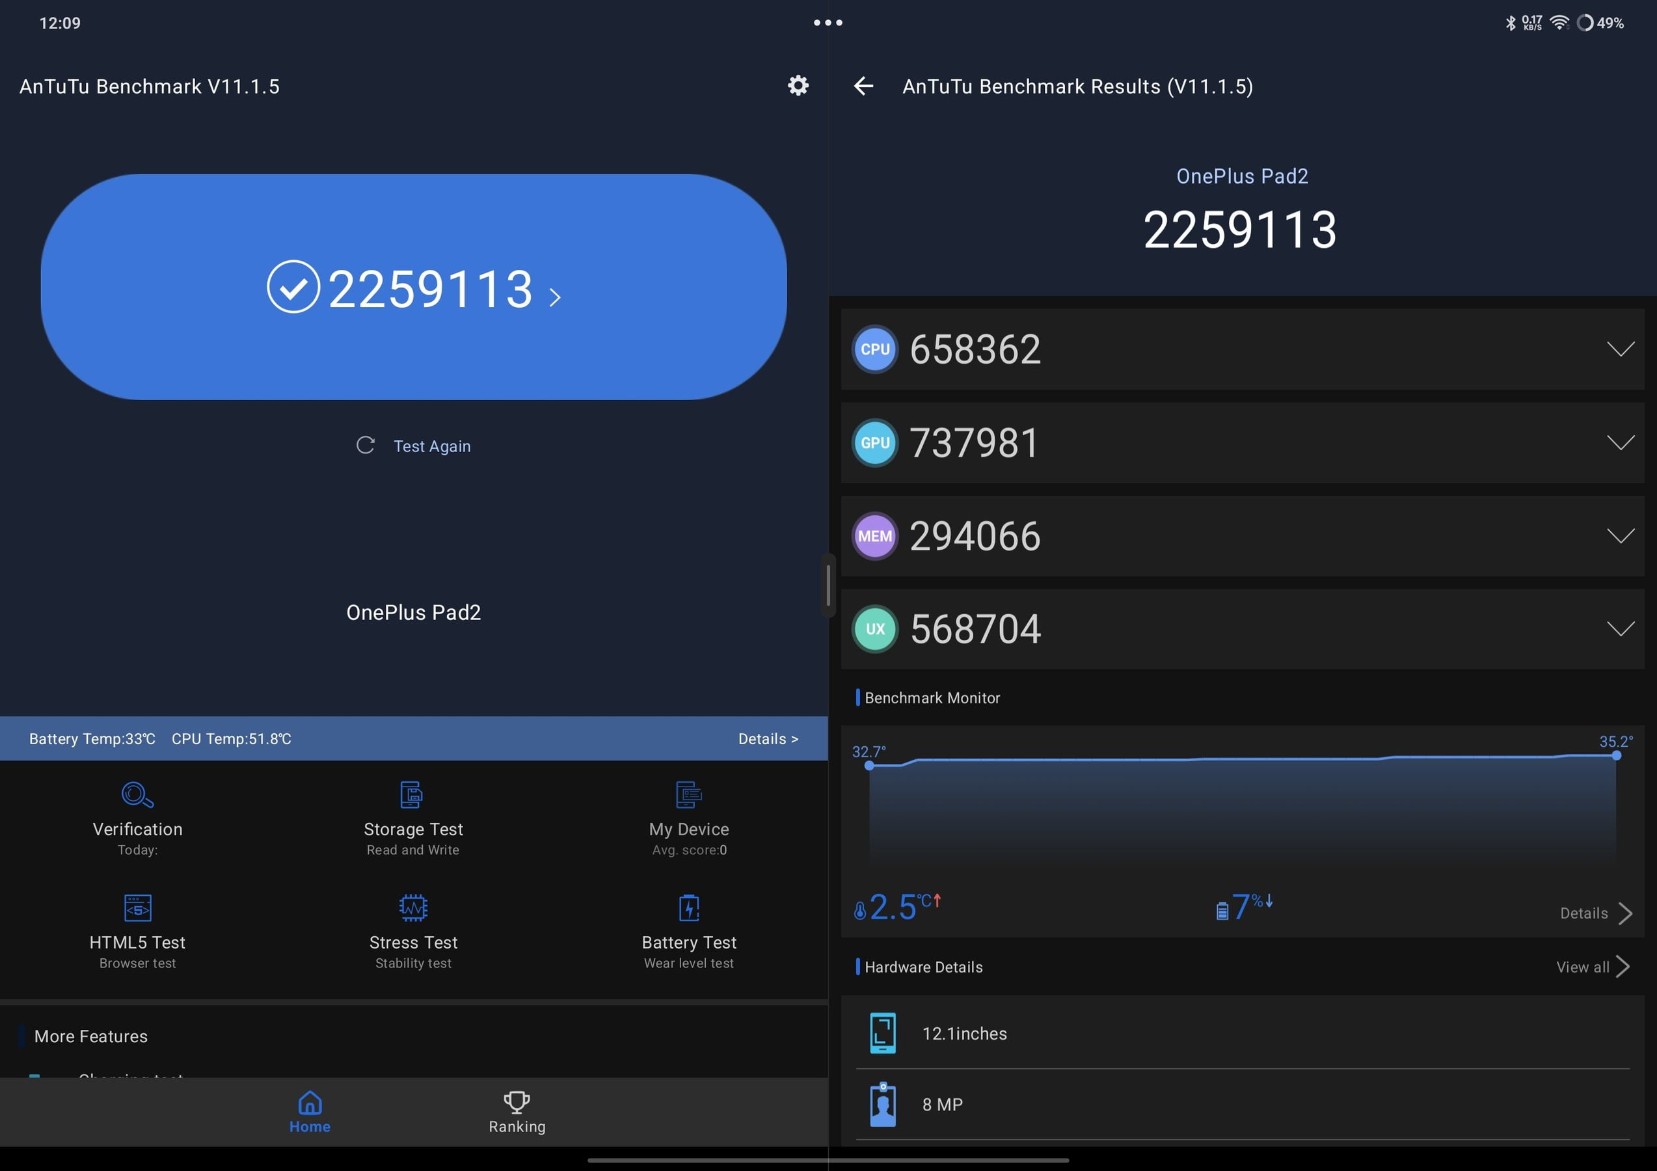Viewport: 1657px width, 1171px height.
Task: Tap the front camera 8 MP icon
Action: [883, 1105]
